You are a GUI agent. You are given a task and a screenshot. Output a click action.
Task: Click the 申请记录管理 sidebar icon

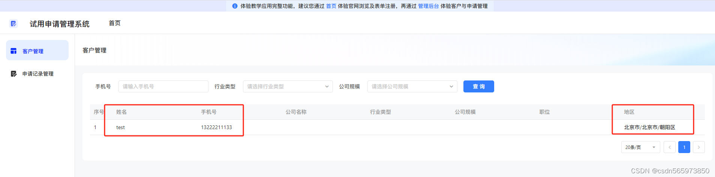point(13,74)
